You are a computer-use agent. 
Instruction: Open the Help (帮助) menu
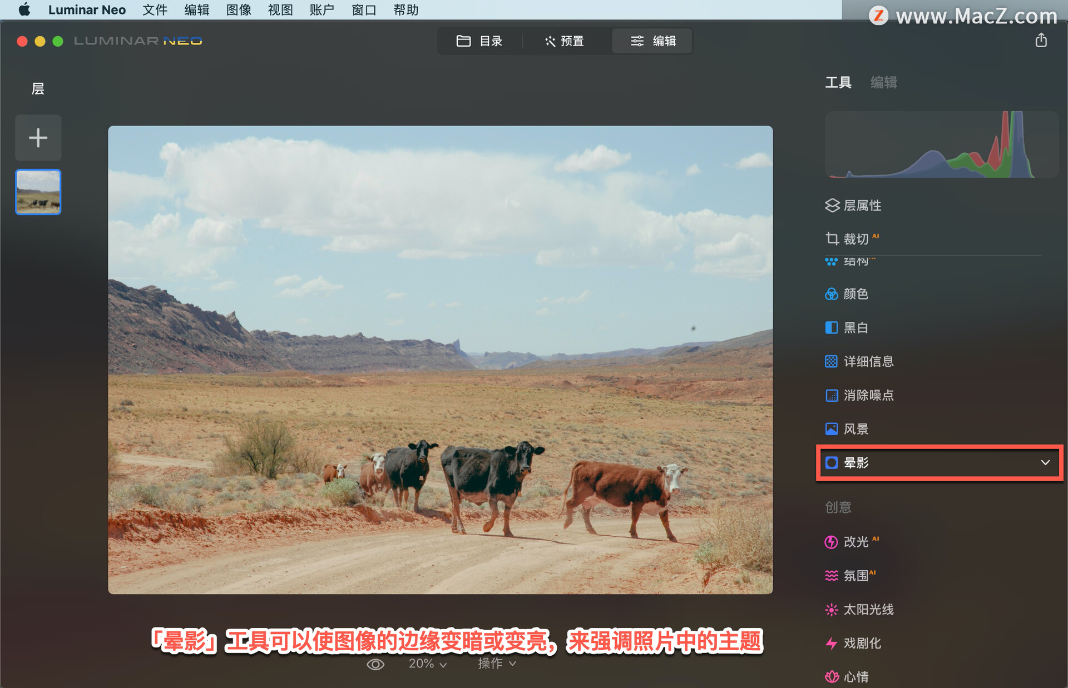pos(406,10)
